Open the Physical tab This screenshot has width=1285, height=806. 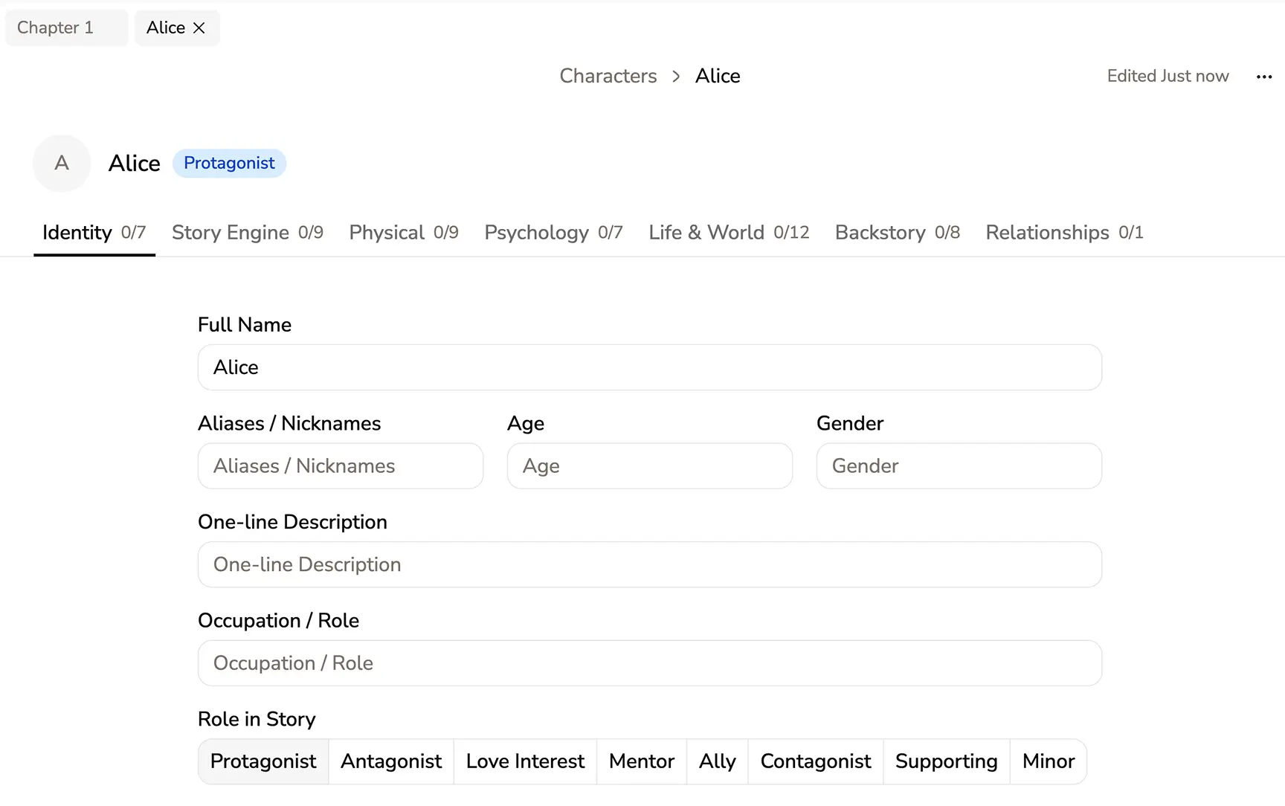[x=403, y=233]
